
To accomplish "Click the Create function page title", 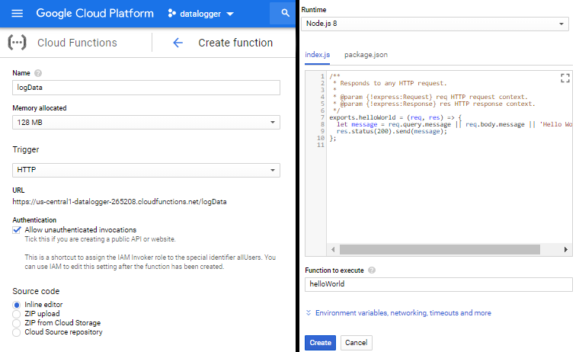I will [235, 43].
